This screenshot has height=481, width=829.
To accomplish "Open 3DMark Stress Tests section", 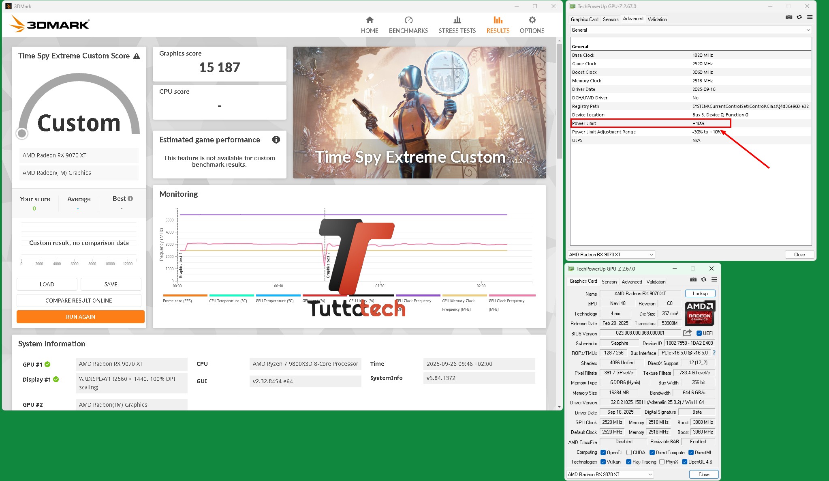I will pos(457,24).
